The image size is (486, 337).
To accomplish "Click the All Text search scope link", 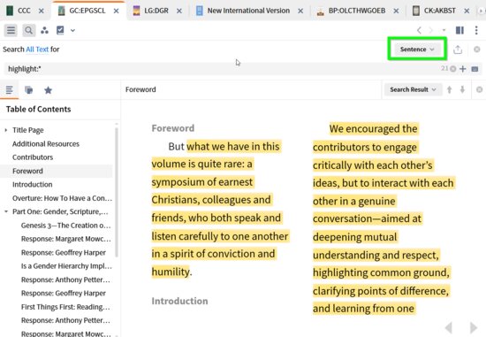I will coord(37,50).
